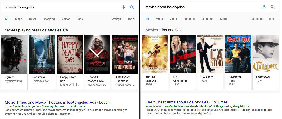Click 'Fantasy/Scie...' genre under Geostorm
This screenshot has height=119, width=282.
coord(41,81)
